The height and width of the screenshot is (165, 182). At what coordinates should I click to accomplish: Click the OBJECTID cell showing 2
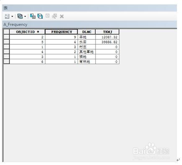27,37
